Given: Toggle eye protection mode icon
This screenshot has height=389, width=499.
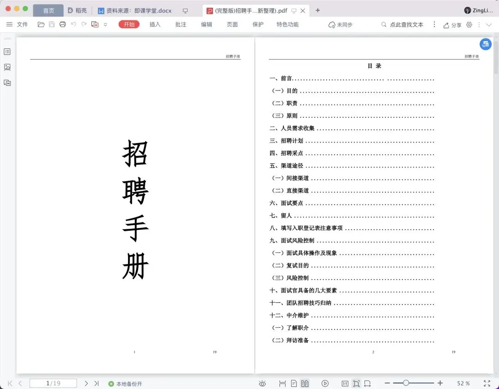Looking at the screenshot, I should click(262, 383).
